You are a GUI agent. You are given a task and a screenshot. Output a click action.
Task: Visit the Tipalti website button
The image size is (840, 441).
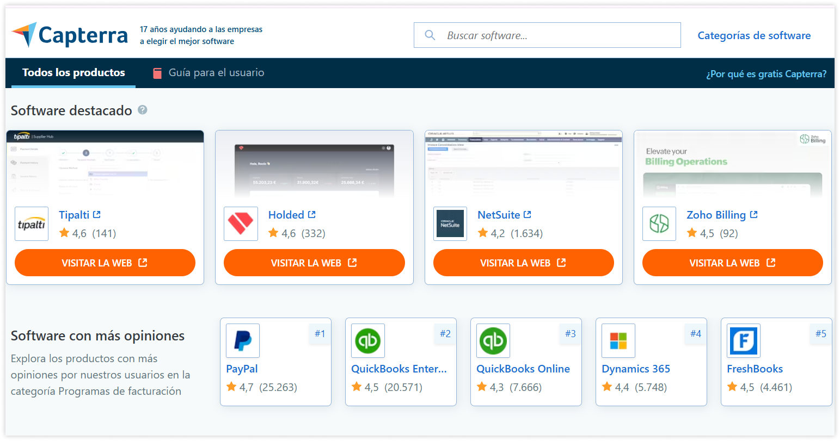(x=105, y=263)
